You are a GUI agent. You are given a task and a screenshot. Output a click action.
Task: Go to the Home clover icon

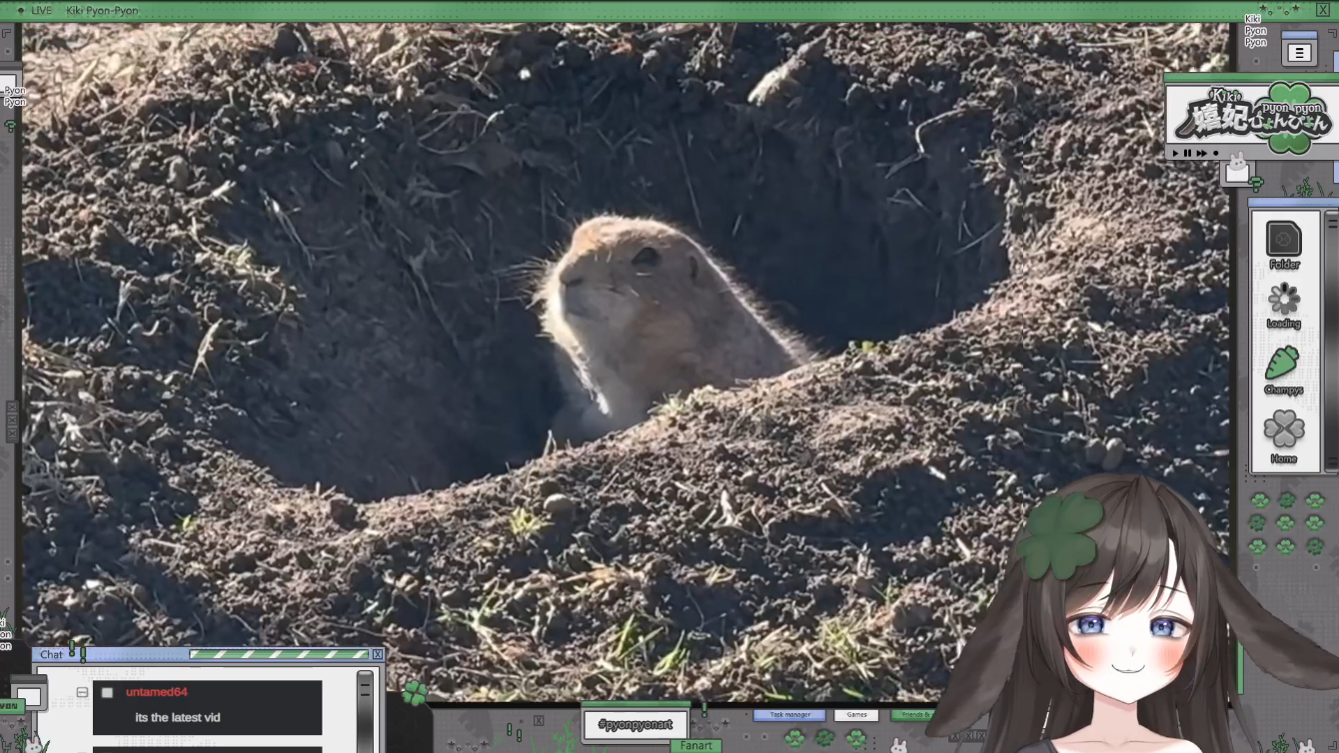point(1284,429)
